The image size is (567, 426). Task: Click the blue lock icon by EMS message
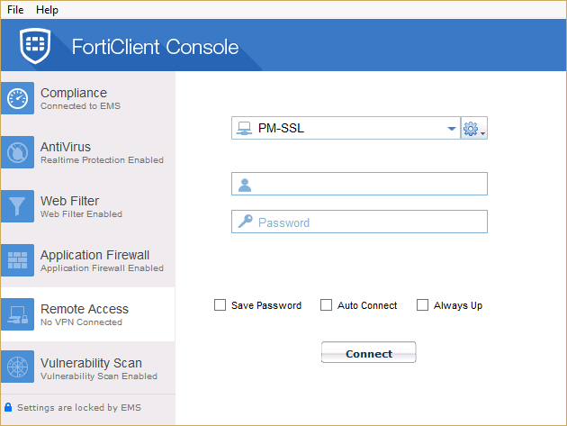point(8,407)
